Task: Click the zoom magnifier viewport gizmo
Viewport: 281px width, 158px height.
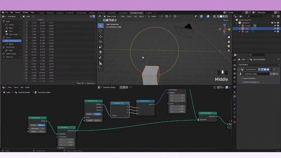Action: [229, 37]
